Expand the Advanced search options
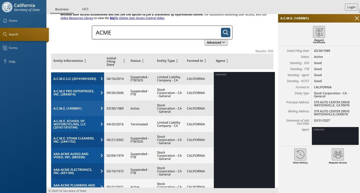This screenshot has width=360, height=193. 216,42
